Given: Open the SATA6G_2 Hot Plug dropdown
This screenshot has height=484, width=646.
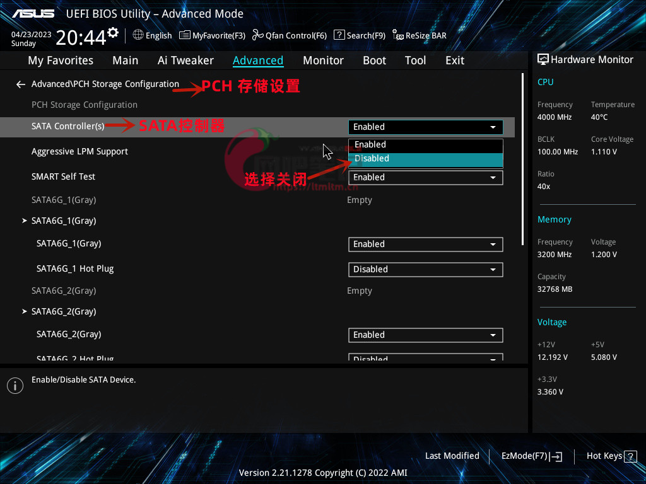Looking at the screenshot, I should [426, 357].
